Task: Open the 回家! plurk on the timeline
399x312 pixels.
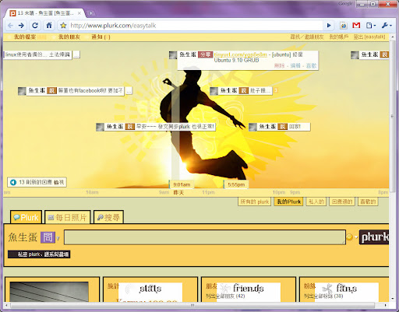Action: pos(284,127)
